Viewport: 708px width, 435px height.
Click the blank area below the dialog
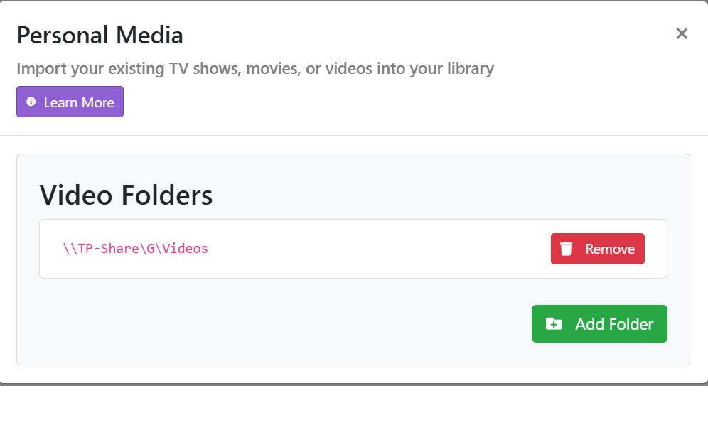click(355, 411)
